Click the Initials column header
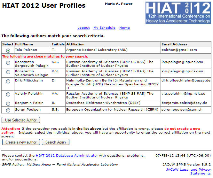 click(x=58, y=44)
